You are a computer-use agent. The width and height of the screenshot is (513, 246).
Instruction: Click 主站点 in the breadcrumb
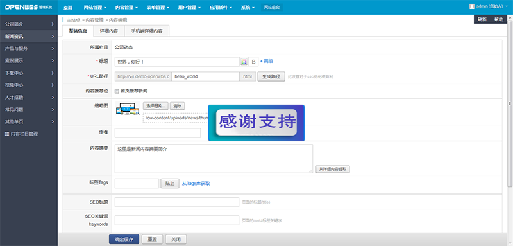pyautogui.click(x=74, y=20)
